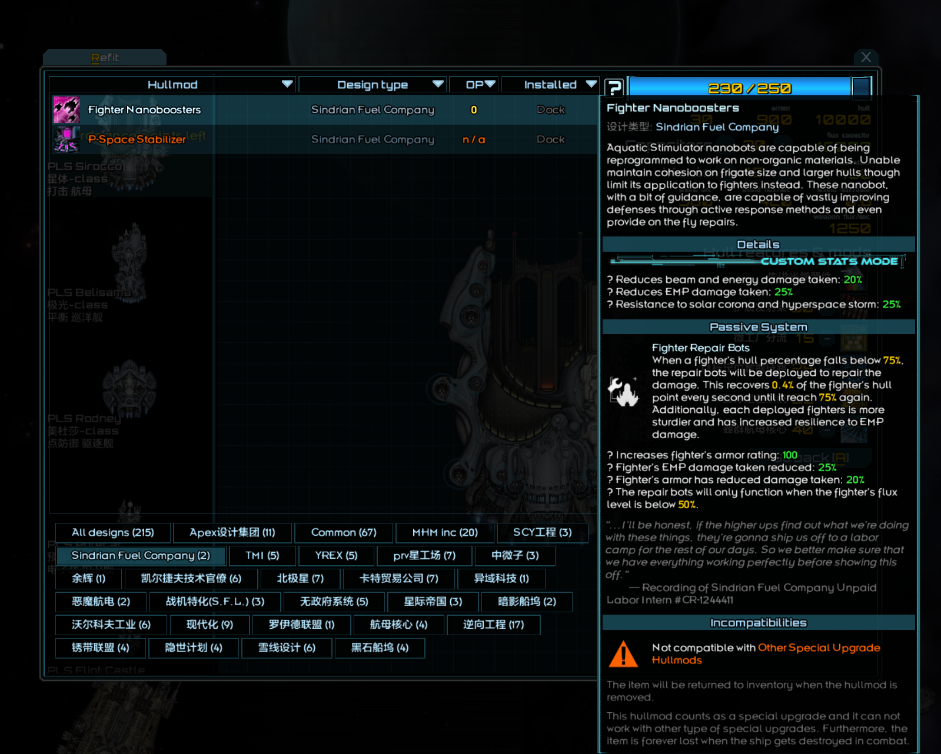941x754 pixels.
Task: Select the P-Space Stabilizer row
Action: coord(324,139)
